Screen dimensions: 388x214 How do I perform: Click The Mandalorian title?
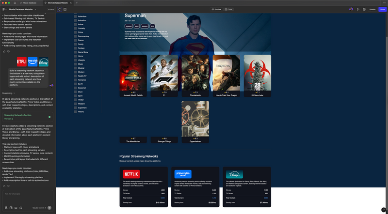point(133,141)
